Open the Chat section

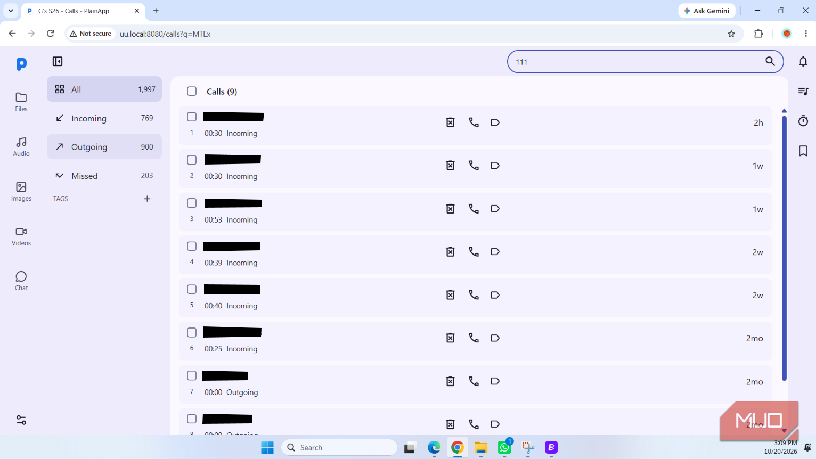point(21,281)
